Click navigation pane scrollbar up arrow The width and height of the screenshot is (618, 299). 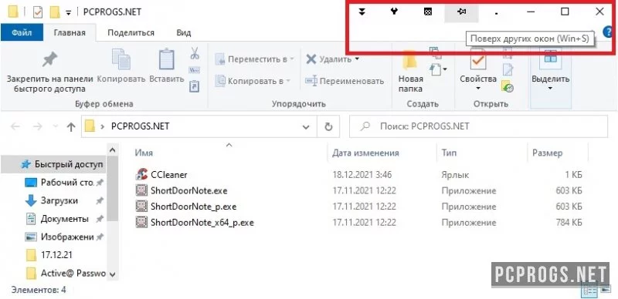click(x=112, y=150)
